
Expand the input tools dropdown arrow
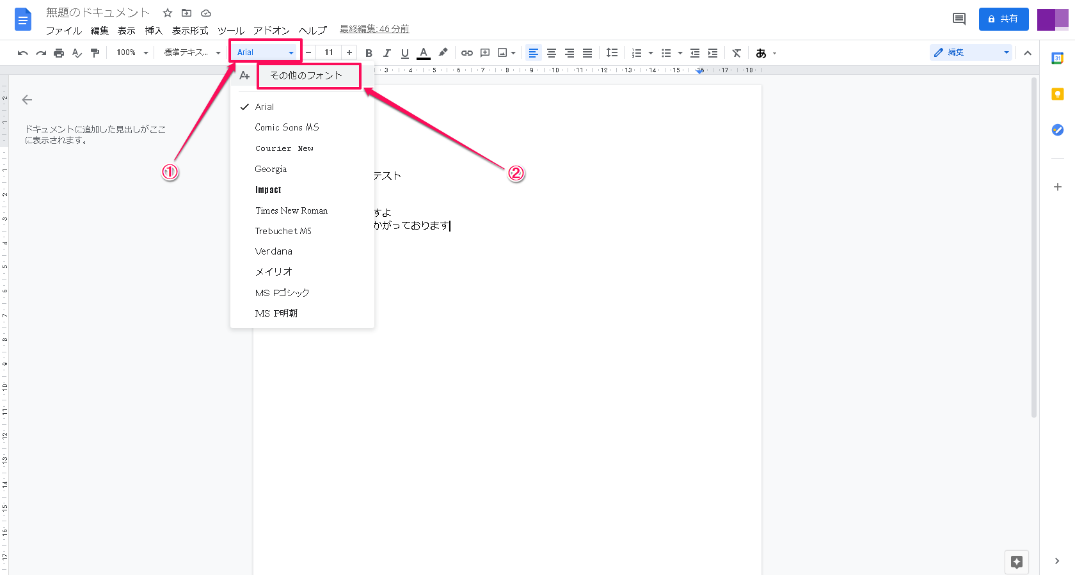tap(774, 53)
